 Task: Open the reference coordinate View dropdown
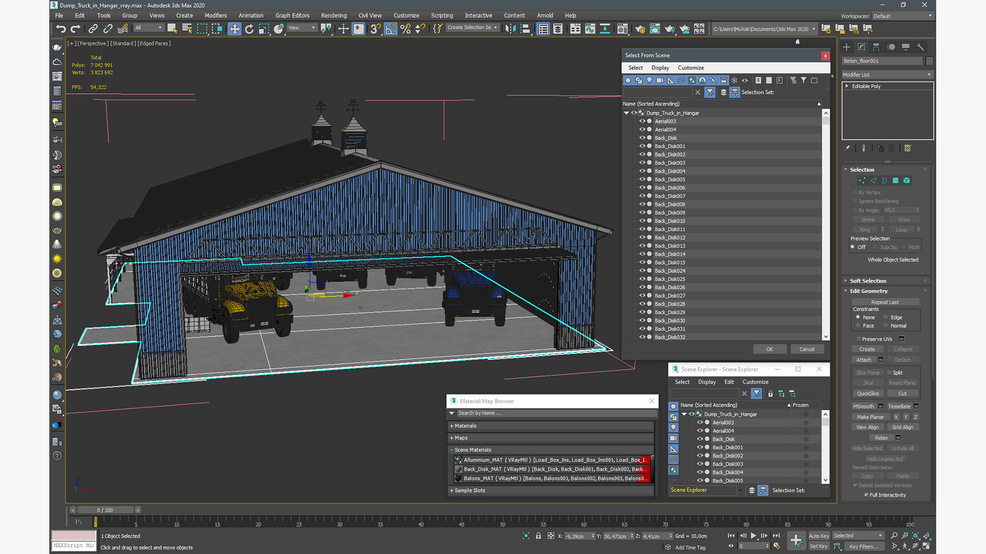pyautogui.click(x=302, y=28)
